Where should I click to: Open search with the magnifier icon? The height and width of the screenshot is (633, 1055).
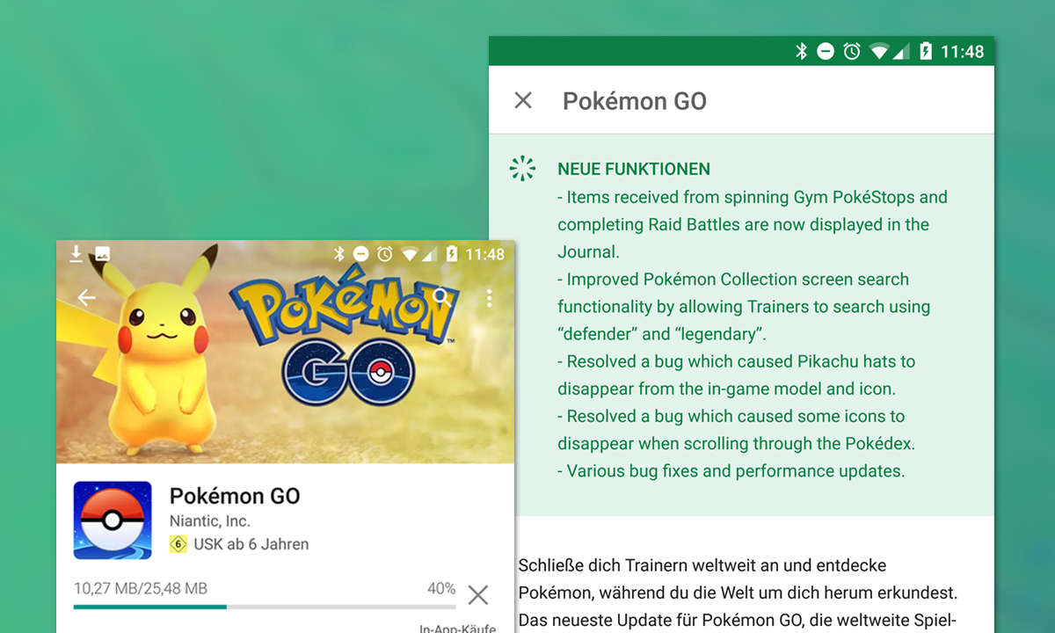click(x=442, y=298)
